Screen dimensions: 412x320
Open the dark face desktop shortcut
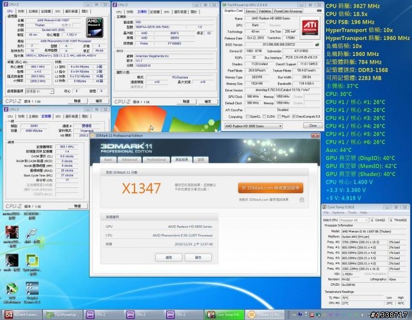[12, 260]
